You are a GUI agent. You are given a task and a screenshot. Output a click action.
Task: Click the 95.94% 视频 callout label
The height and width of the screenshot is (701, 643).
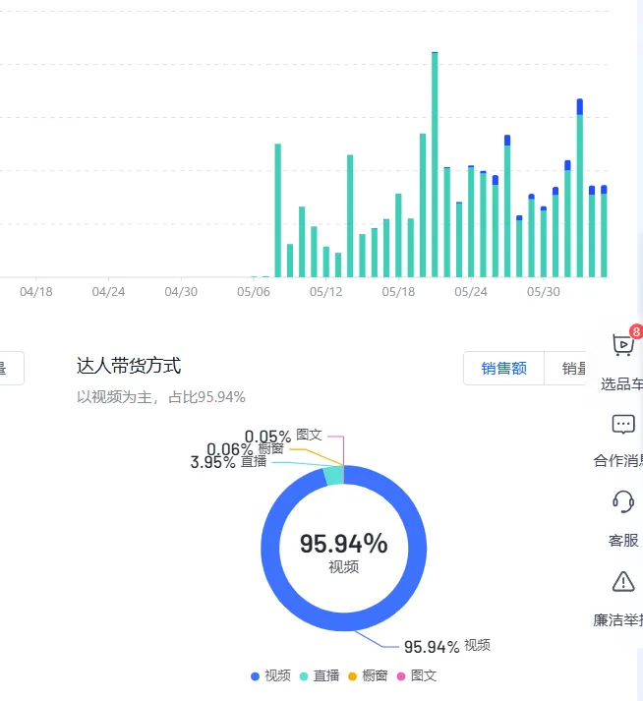(447, 647)
